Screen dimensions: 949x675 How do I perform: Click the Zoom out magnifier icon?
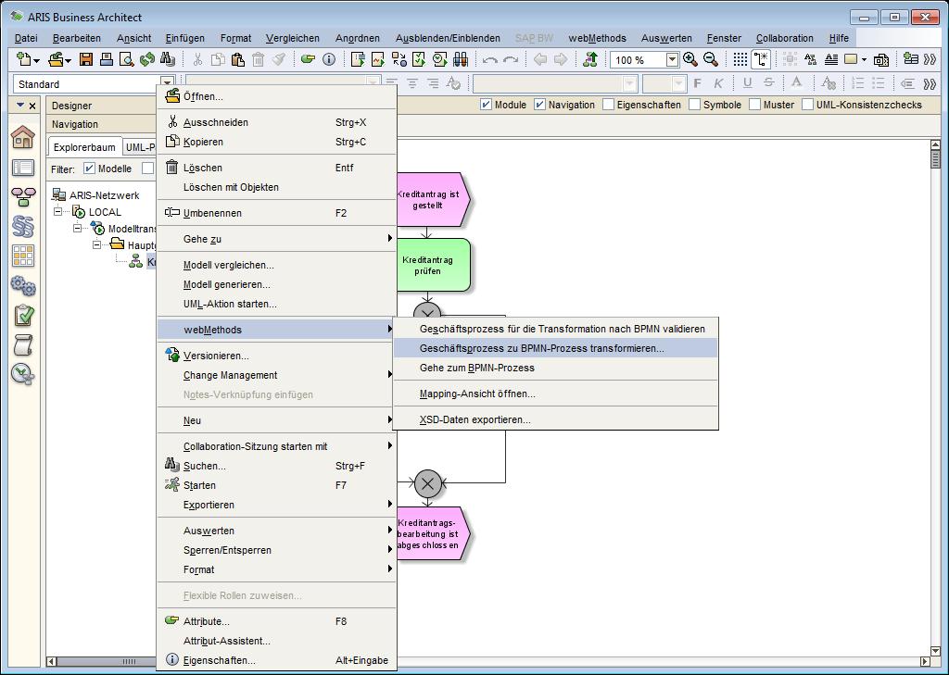[711, 60]
